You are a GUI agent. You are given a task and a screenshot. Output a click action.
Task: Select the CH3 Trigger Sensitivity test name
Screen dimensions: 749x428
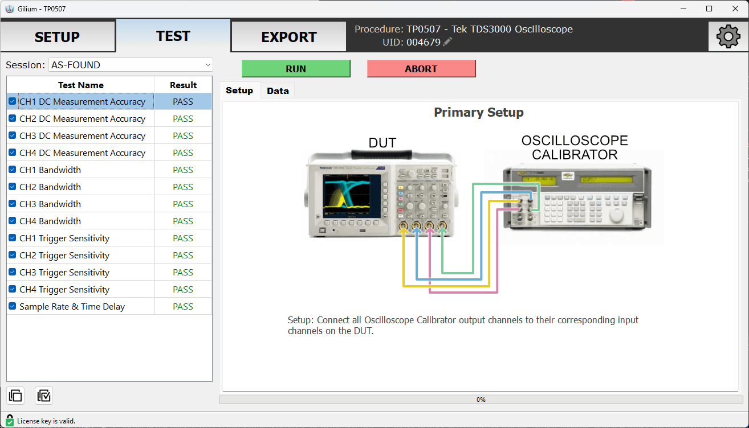coord(64,272)
